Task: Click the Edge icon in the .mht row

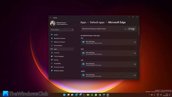Action: pyautogui.click(x=83, y=64)
